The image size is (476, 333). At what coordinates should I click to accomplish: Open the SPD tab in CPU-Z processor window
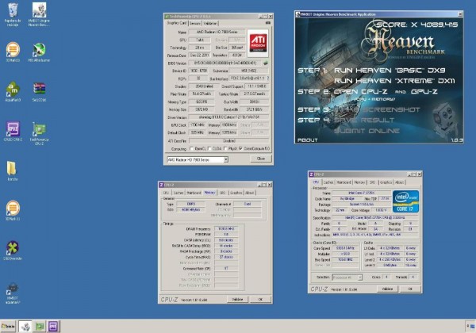point(373,182)
